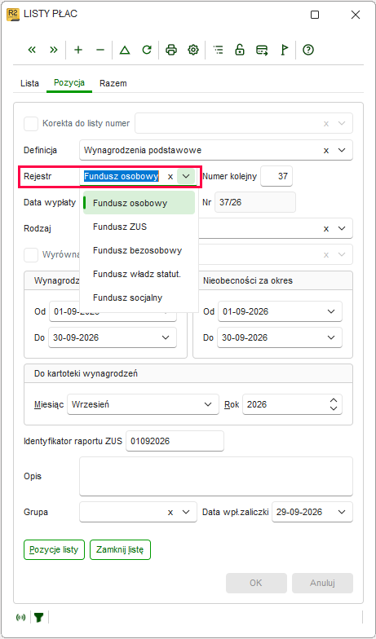Click the Nr field showing 37/26

click(x=255, y=202)
